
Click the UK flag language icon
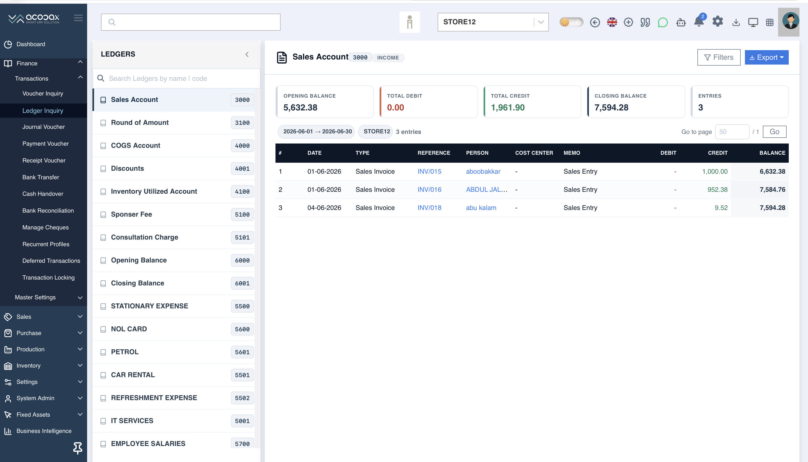click(612, 22)
